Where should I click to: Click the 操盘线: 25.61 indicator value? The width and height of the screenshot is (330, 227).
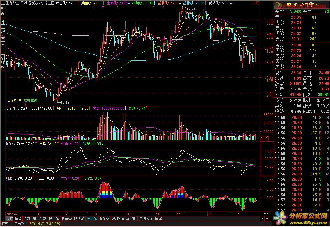click(x=93, y=3)
